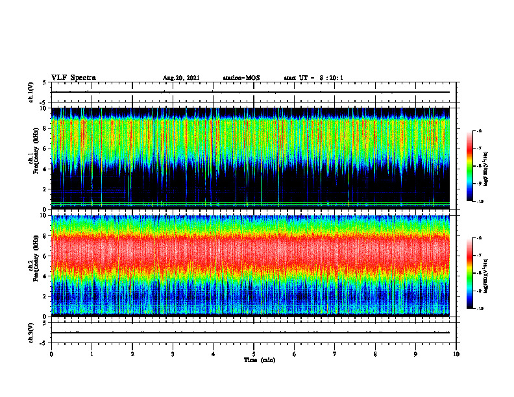This screenshot has height=397, width=514.
Task: Click the "station=MOS" header label
Action: point(241,78)
